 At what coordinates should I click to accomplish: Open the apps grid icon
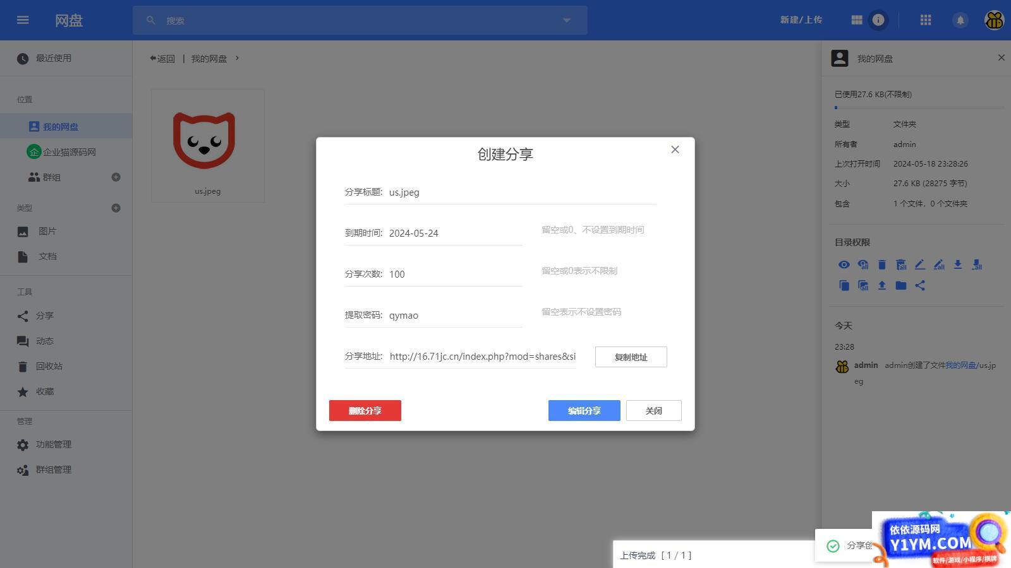pyautogui.click(x=926, y=20)
